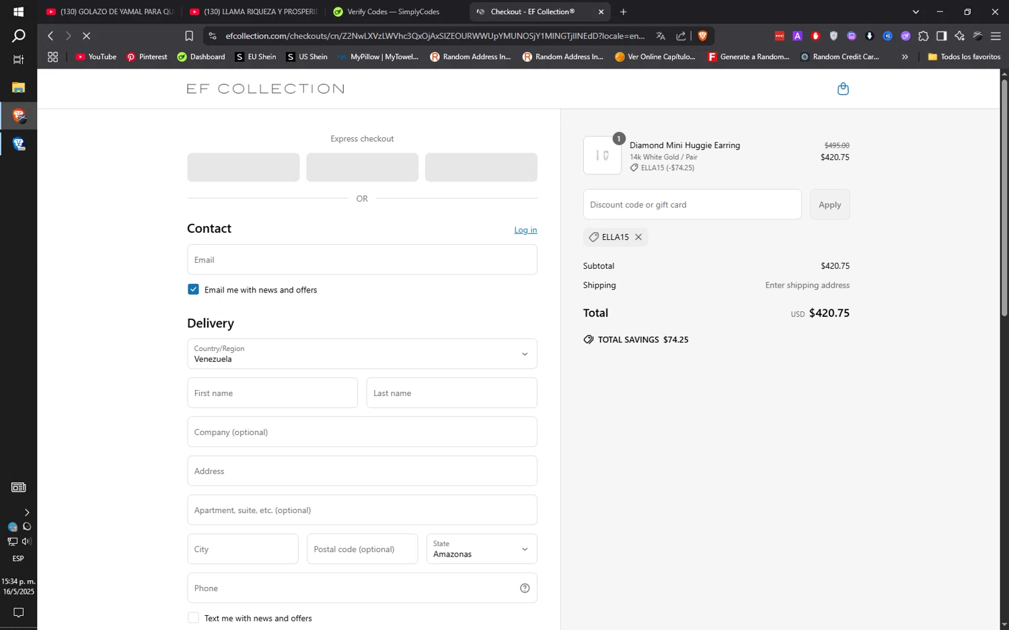
Task: Open Brave Shields lion icon
Action: [x=702, y=36]
